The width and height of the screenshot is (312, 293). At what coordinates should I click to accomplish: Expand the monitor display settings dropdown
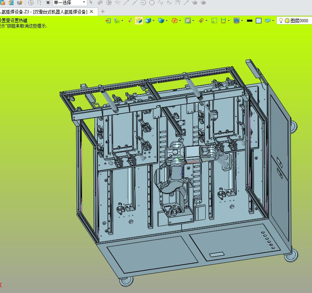(242, 20)
